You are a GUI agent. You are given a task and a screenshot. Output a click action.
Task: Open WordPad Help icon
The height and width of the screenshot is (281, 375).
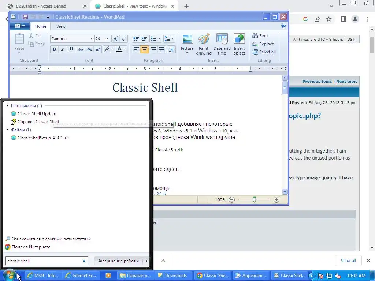coord(284,26)
